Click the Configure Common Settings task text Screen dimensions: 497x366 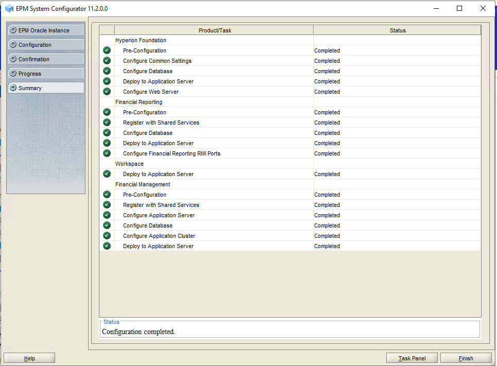157,61
